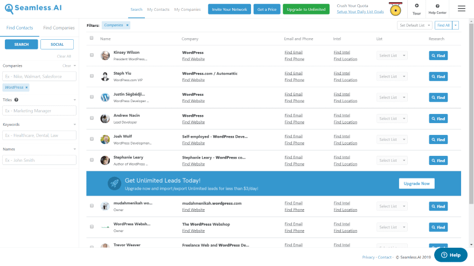Viewport: 474px width, 266px height.
Task: Select all contacts with header checkbox
Action: click(92, 38)
